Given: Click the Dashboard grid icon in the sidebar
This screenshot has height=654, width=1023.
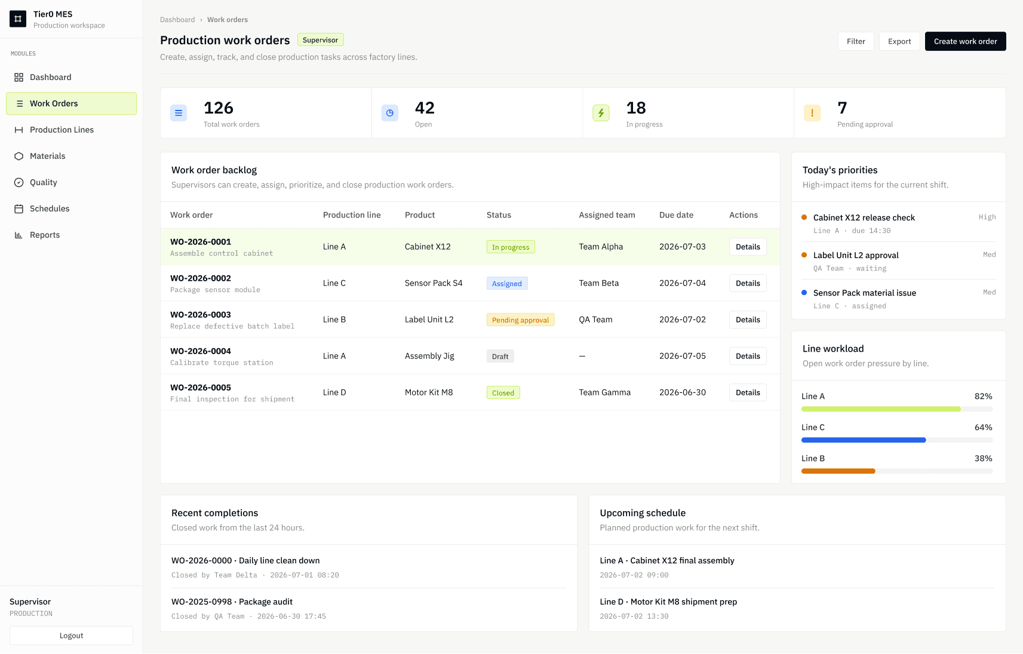Looking at the screenshot, I should click(x=19, y=77).
